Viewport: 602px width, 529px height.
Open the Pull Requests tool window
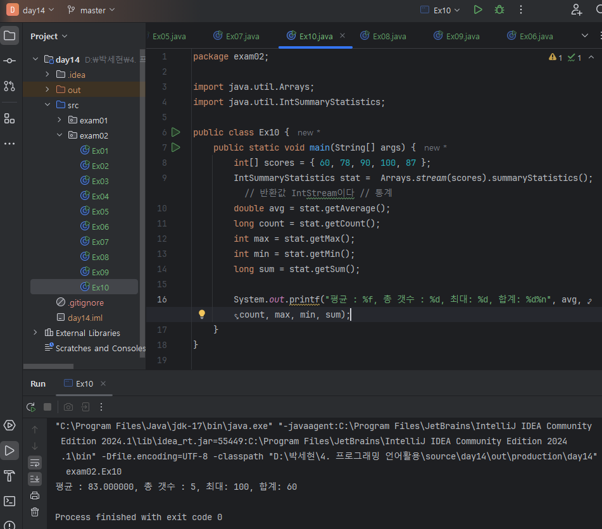click(9, 86)
